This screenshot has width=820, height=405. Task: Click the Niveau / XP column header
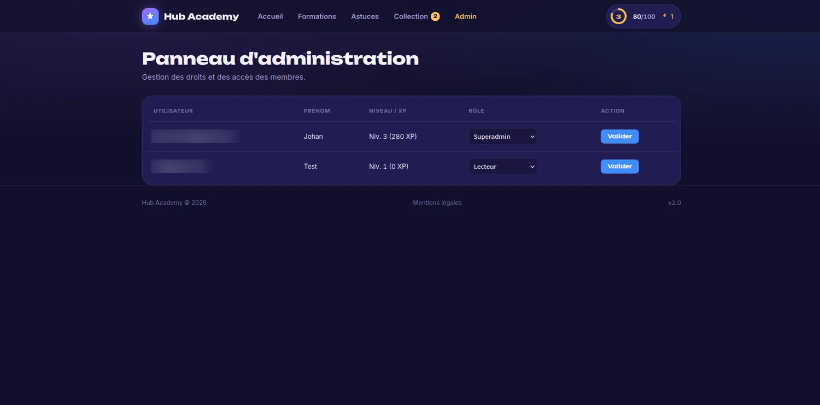click(x=388, y=111)
